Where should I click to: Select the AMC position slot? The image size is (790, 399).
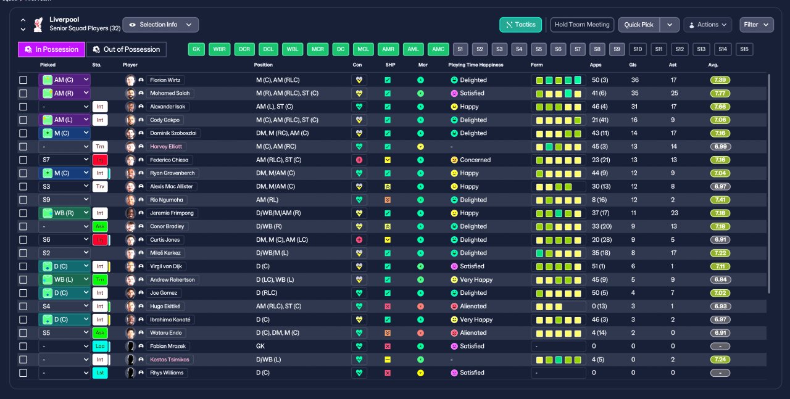coord(438,49)
